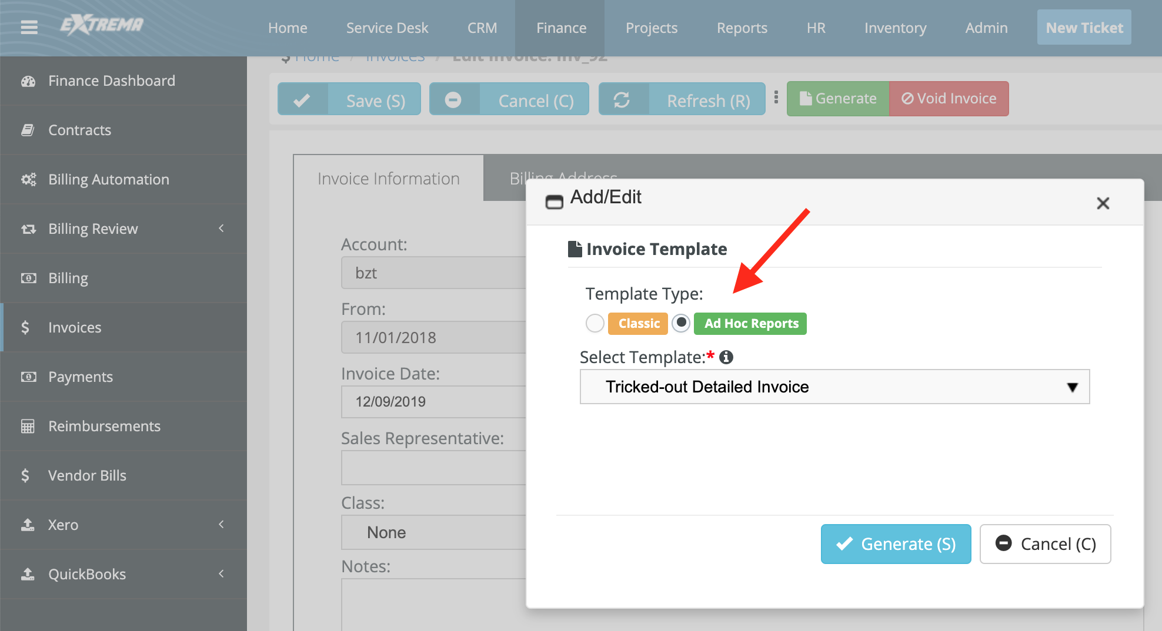Click the green Generate toolbar button
Viewport: 1162px width, 631px height.
point(838,98)
